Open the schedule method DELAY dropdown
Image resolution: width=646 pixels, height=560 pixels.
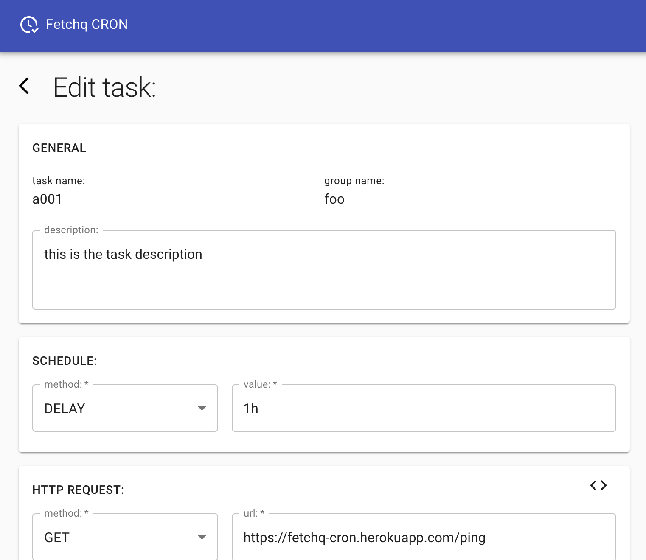click(125, 408)
